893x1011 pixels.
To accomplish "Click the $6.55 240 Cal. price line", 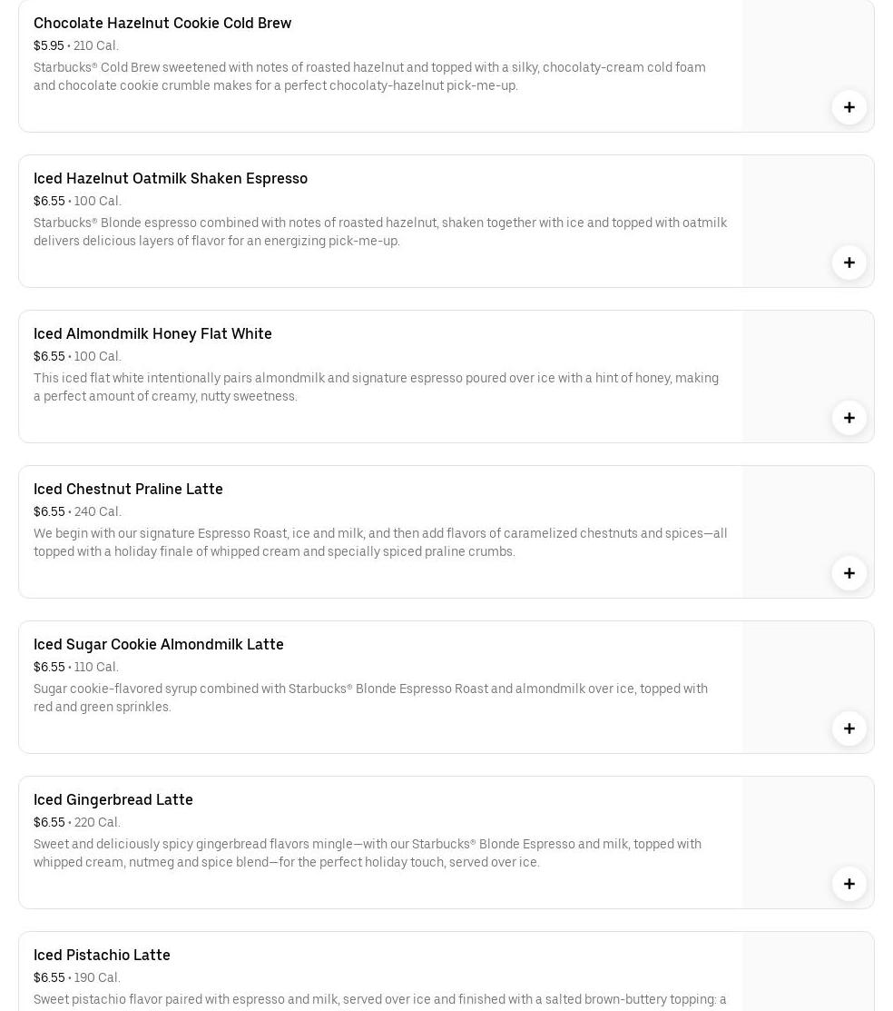I will 77,511.
